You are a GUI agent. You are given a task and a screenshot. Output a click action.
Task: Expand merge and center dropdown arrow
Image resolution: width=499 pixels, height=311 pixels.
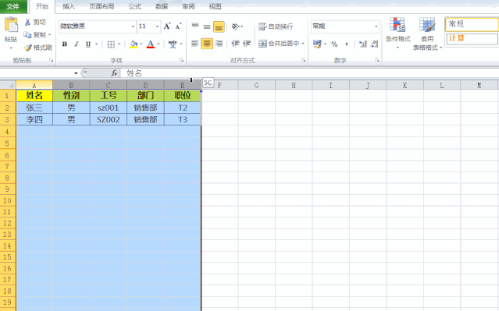tap(303, 44)
